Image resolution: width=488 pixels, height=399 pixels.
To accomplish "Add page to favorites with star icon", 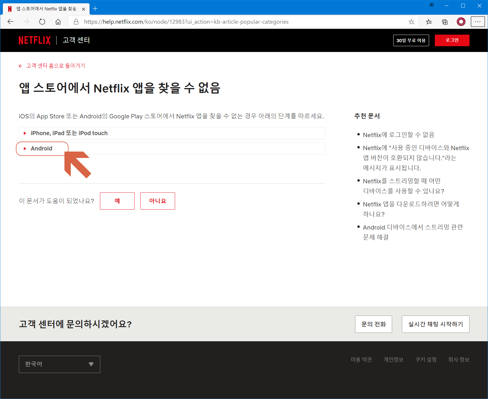I will (x=411, y=22).
